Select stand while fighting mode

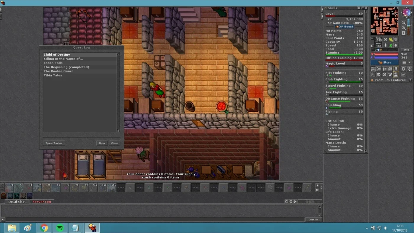click(x=385, y=46)
